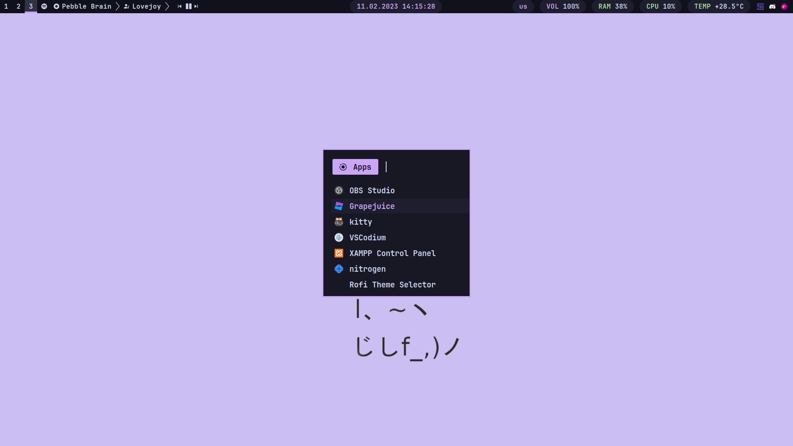Click the flame tray icon
Image resolution: width=793 pixels, height=446 pixels.
click(x=784, y=6)
